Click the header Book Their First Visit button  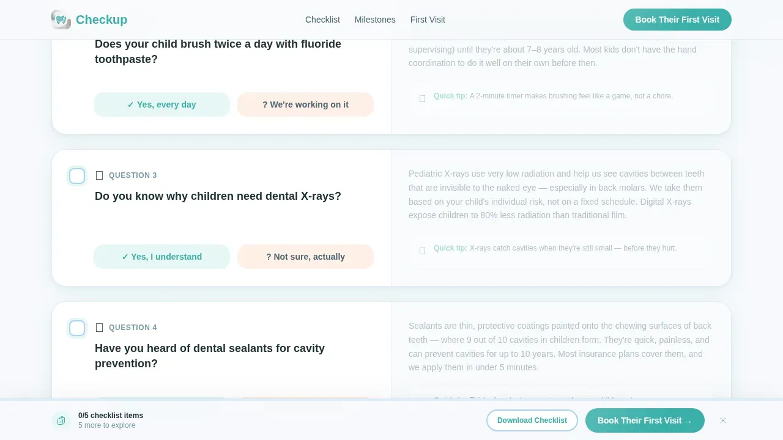677,20
